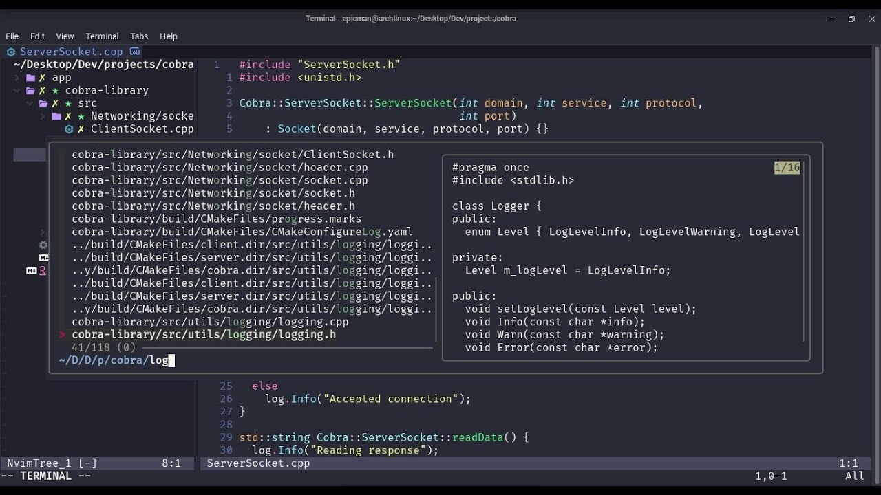The image size is (881, 495).
Task: Click code line log.Info("Reading response")
Action: point(346,451)
